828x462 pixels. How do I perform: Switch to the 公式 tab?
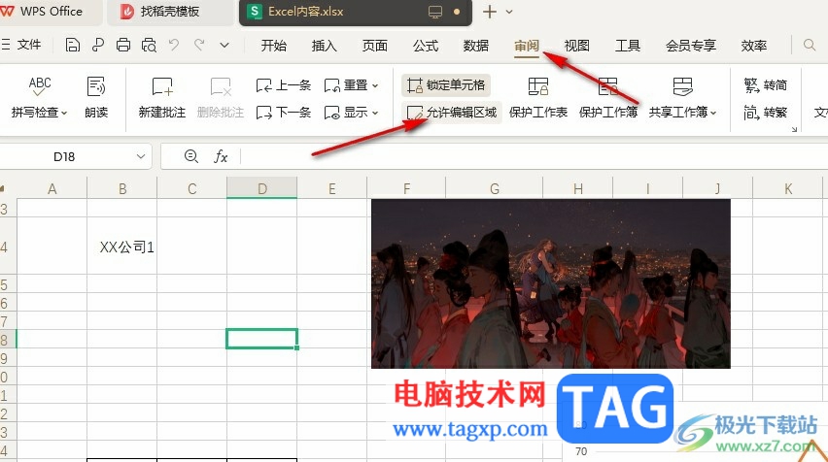[425, 46]
